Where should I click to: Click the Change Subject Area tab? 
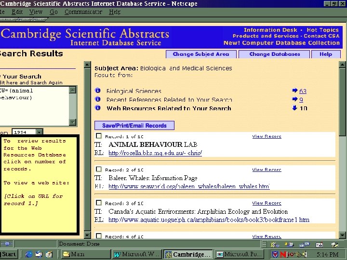click(201, 54)
